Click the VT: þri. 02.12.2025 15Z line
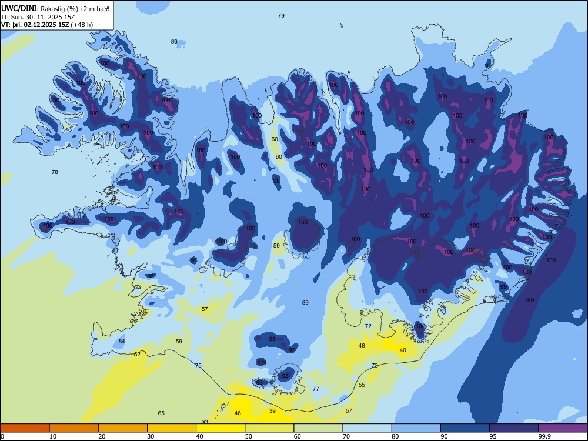This screenshot has height=441, width=588. [x=47, y=25]
